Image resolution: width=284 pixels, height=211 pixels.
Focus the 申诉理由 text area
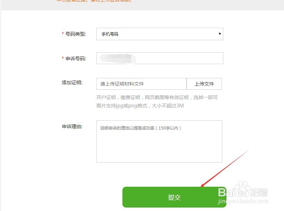pos(159,141)
